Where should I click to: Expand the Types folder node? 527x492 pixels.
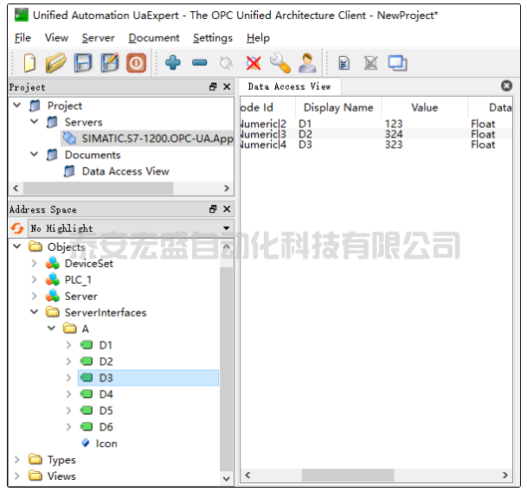click(x=17, y=460)
